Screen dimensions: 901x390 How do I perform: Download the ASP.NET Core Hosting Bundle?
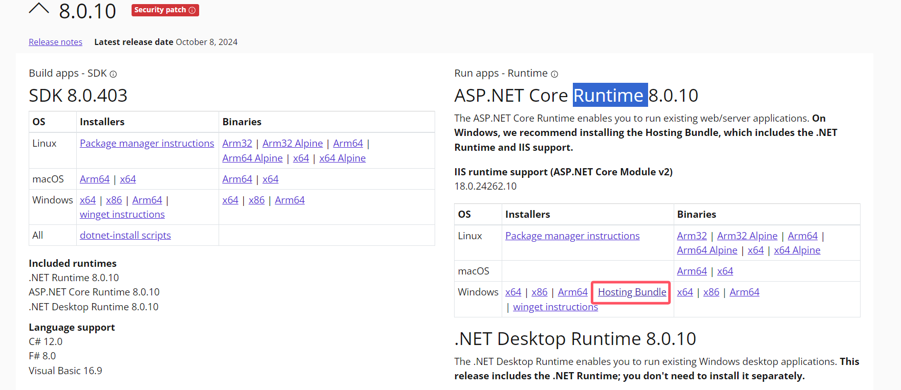point(632,292)
